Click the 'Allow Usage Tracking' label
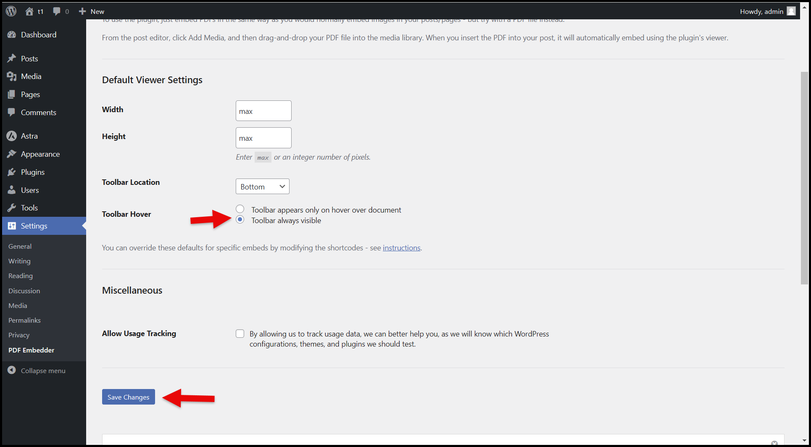 pos(139,334)
